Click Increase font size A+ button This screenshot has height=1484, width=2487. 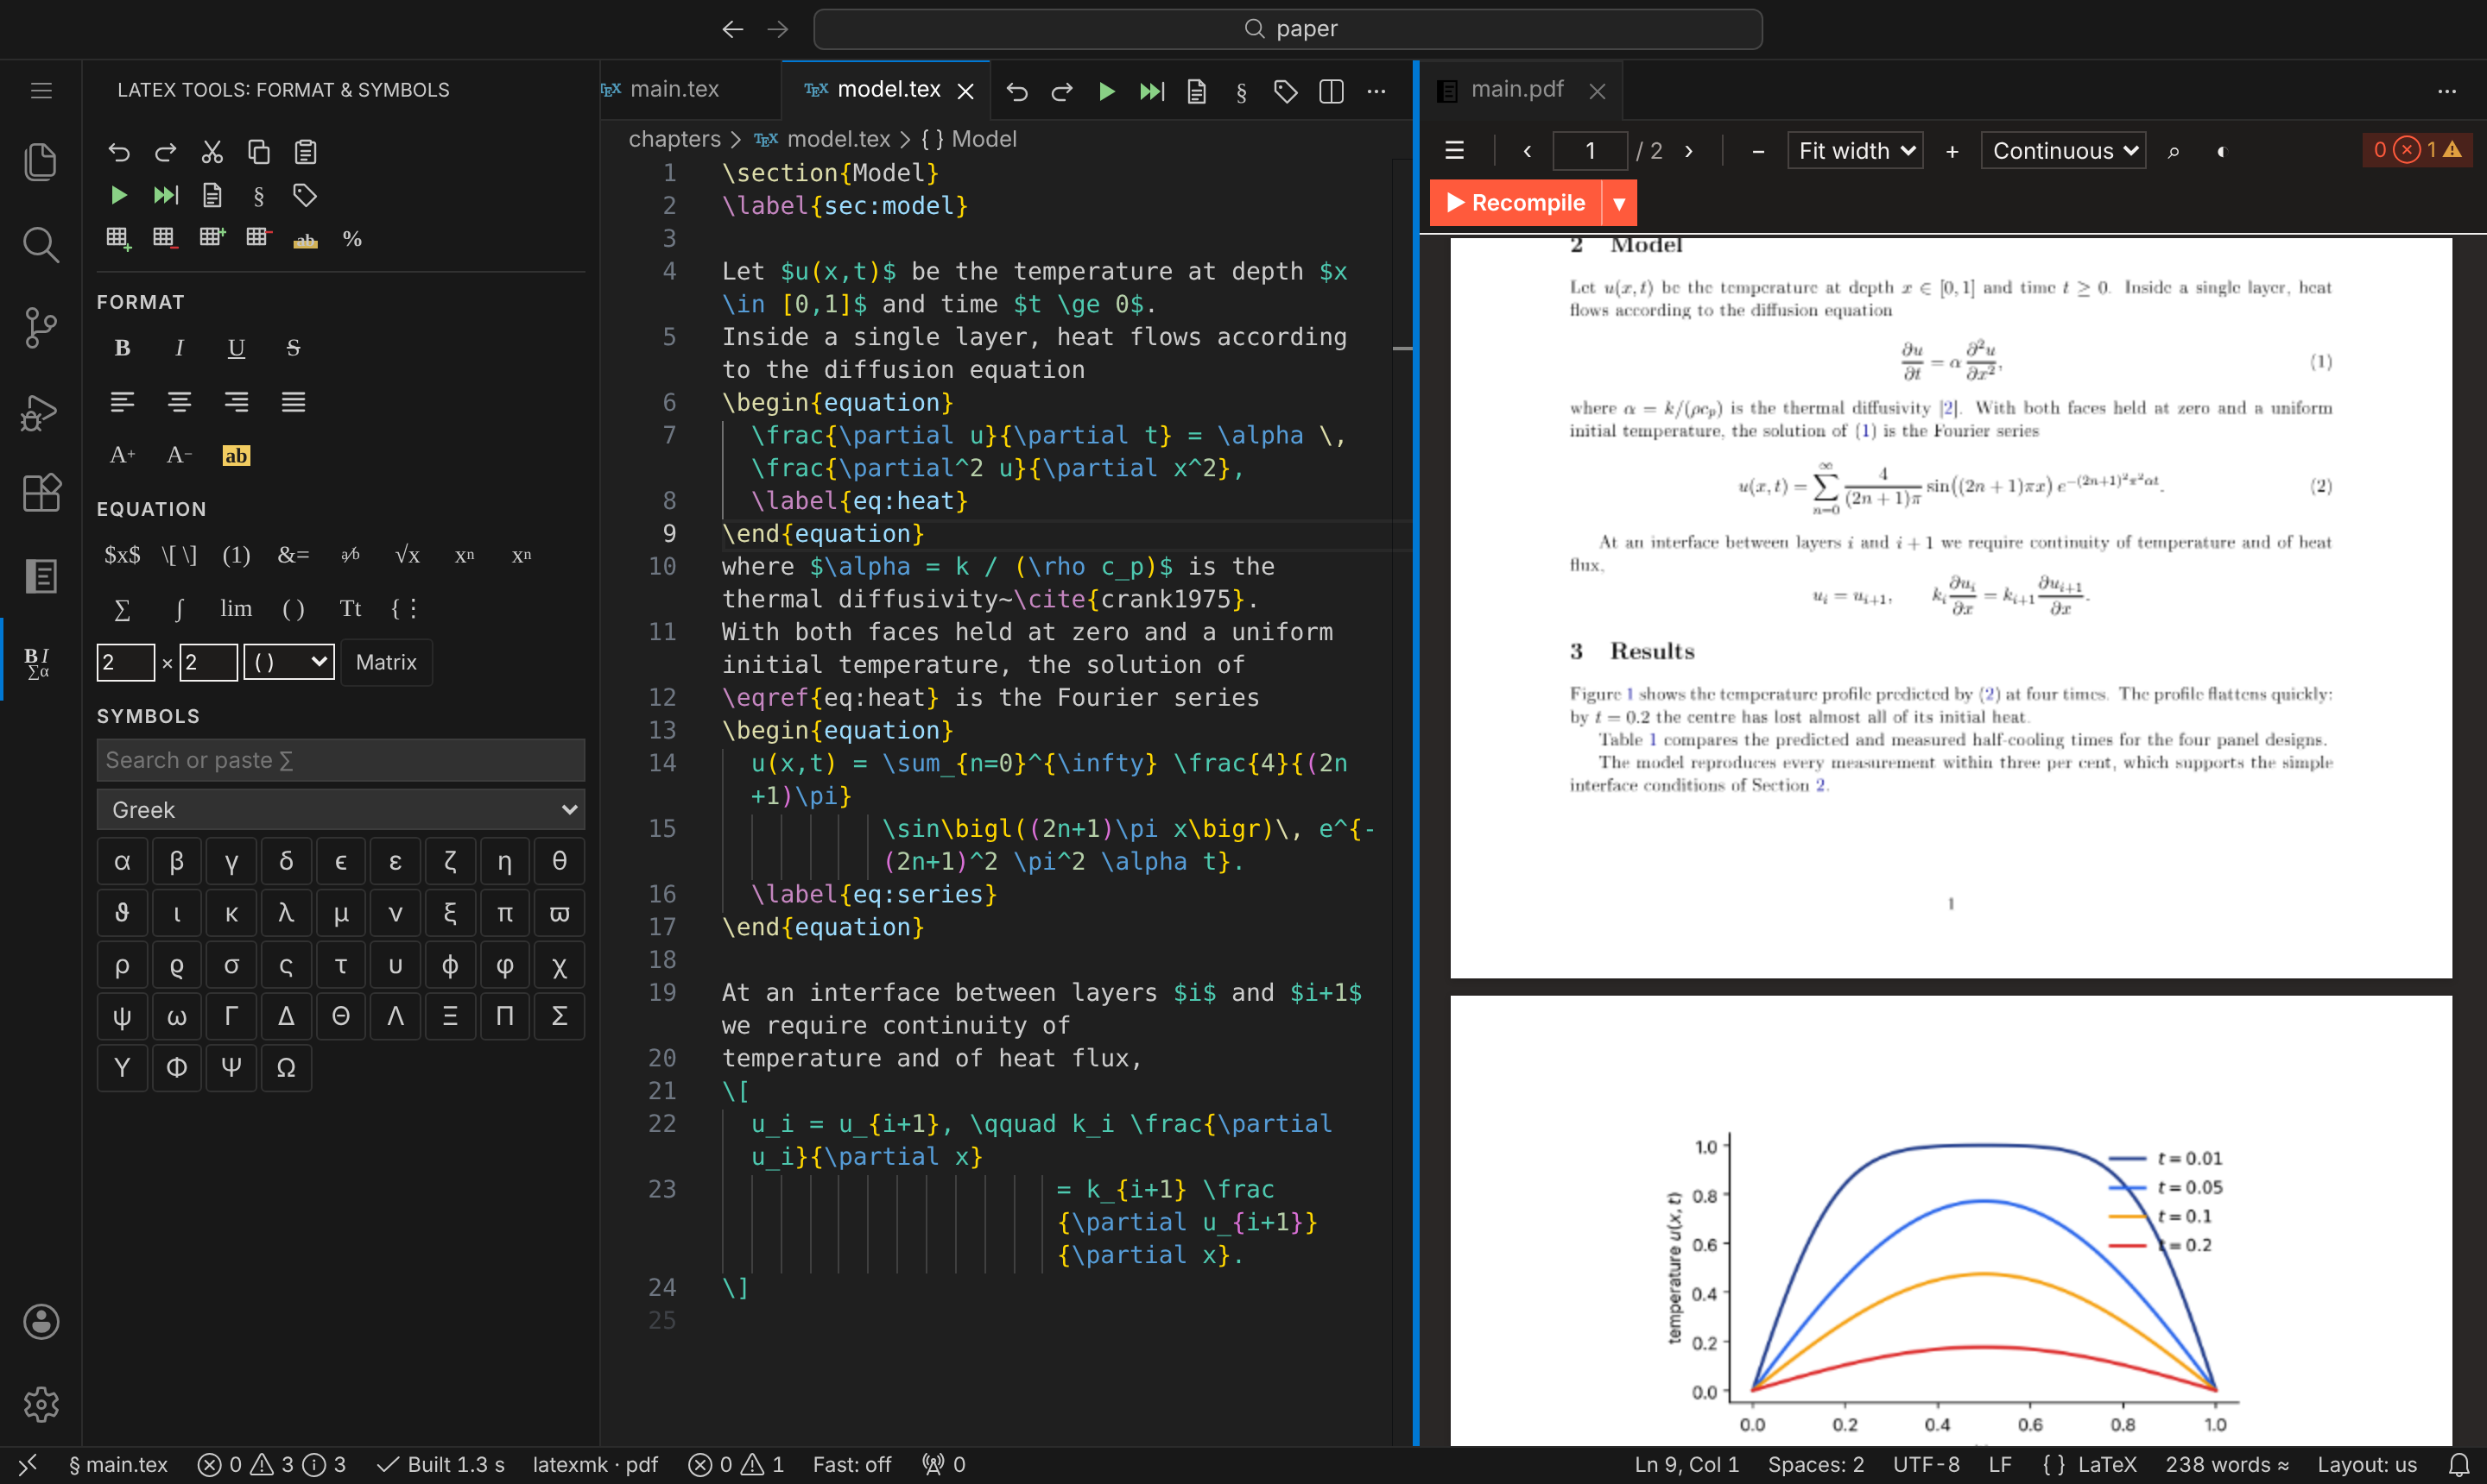click(x=122, y=455)
